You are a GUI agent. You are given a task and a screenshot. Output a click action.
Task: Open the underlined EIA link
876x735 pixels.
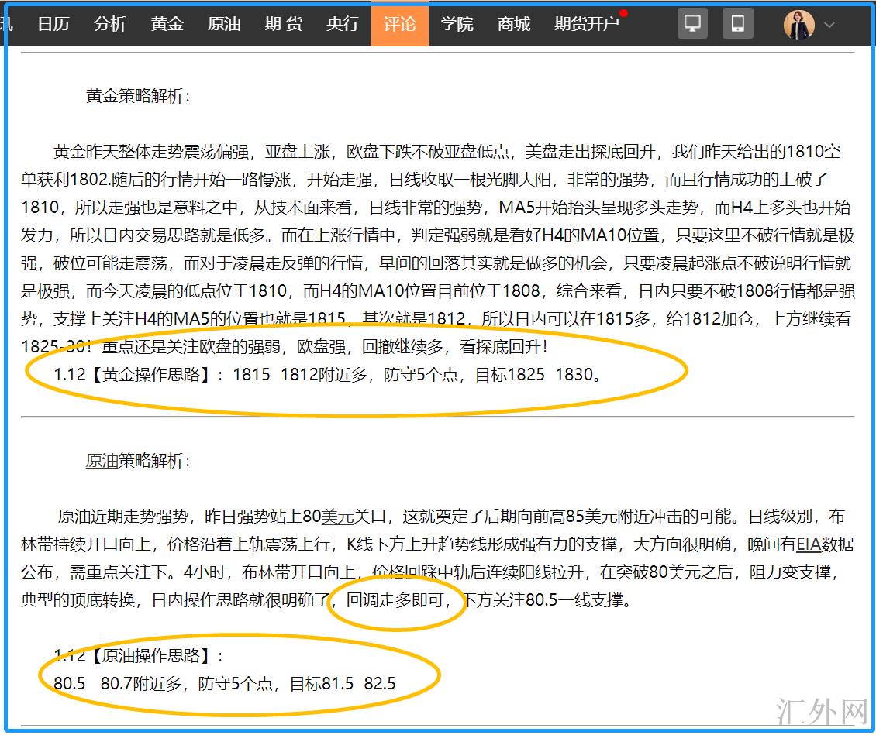click(x=808, y=544)
